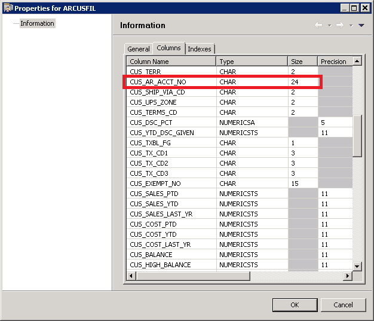This screenshot has height=321, width=374.
Task: Click the horizontal scrollbar right arrow
Action: pyautogui.click(x=348, y=276)
